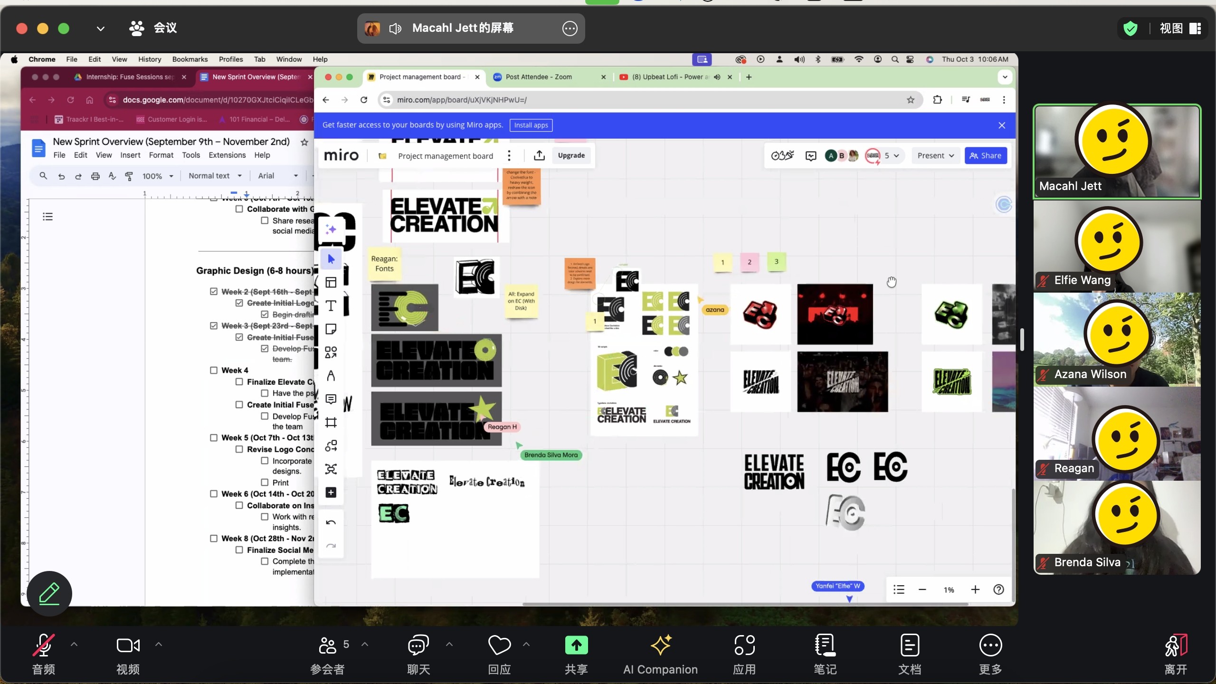Expand the Present dropdown

(935, 155)
